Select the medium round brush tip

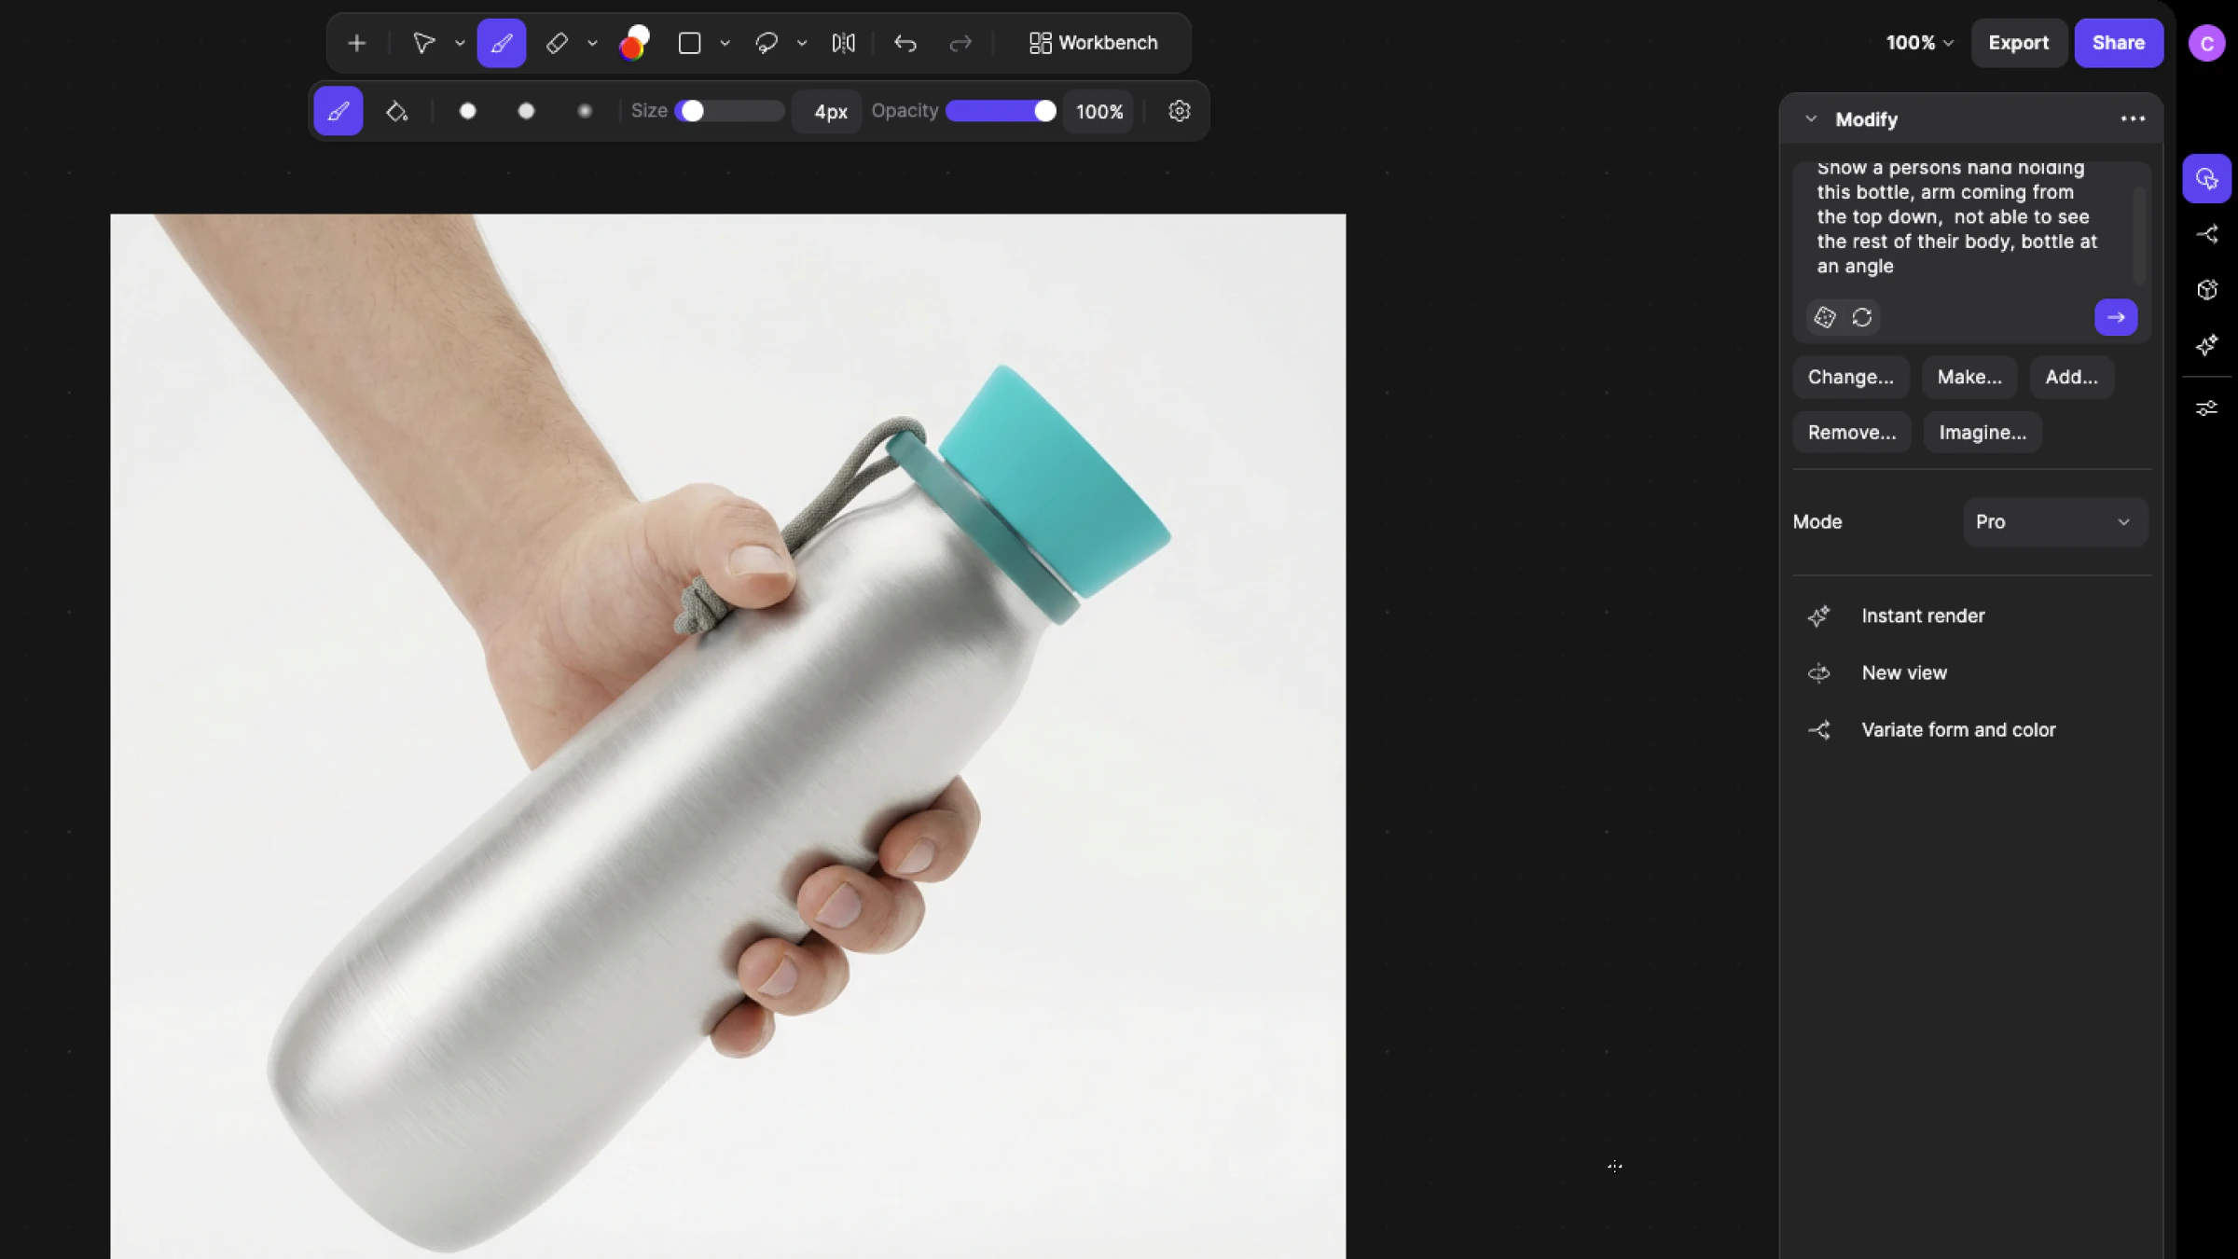pos(526,111)
